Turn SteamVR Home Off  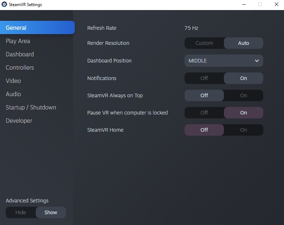coord(204,130)
